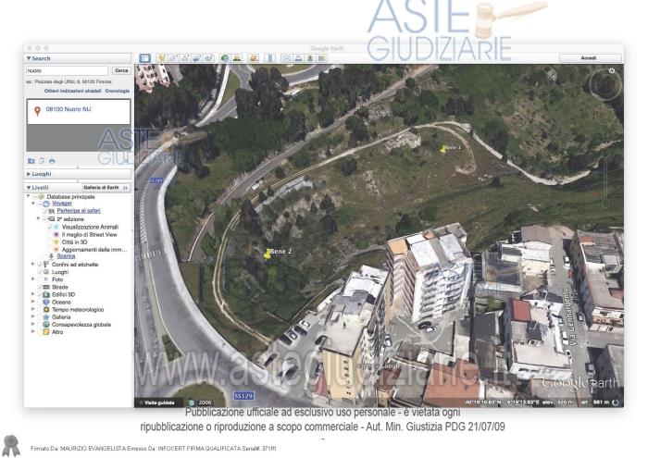Toggle the Strade layer checkbox

pyautogui.click(x=39, y=287)
